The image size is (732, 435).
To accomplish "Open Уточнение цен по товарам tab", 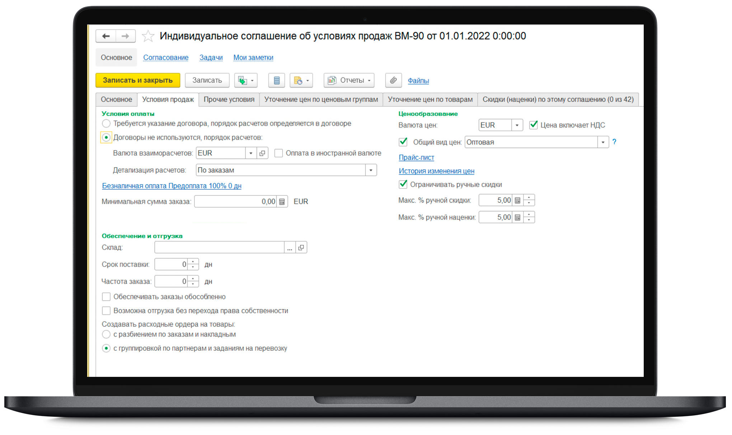I will click(x=430, y=99).
